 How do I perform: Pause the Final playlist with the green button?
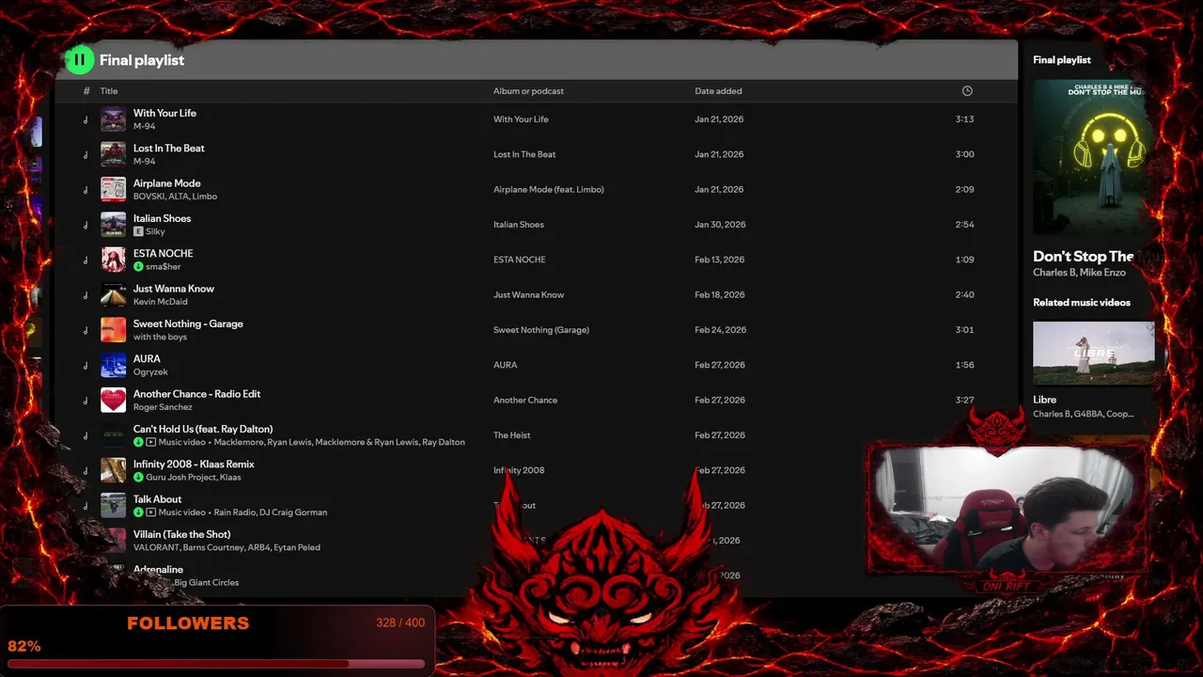pos(80,60)
